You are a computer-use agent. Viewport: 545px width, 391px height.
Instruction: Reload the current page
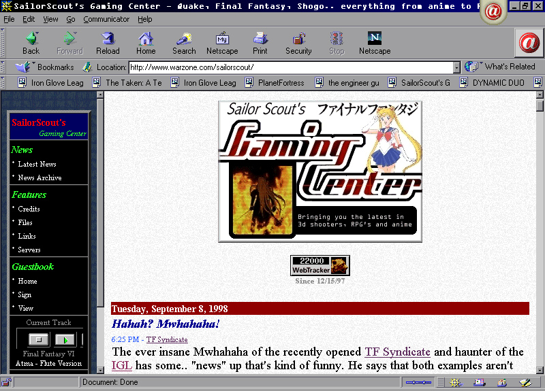[x=108, y=43]
